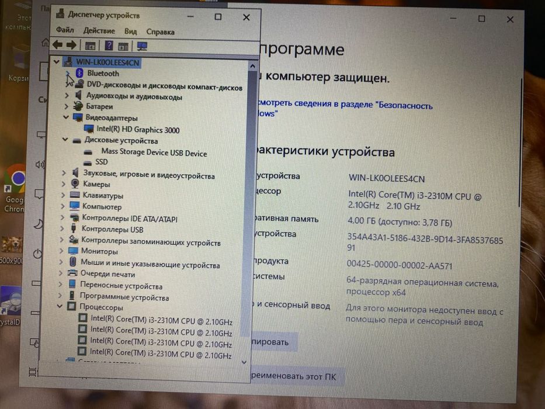Click the Контроллеры USB plug icon
Screen dimensions: 545x409
pyautogui.click(x=74, y=228)
